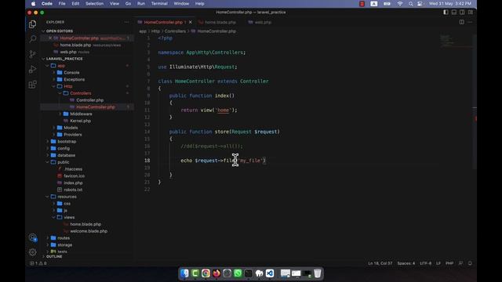Open the Terminal menu
This screenshot has width=502, height=282.
coord(159,3)
